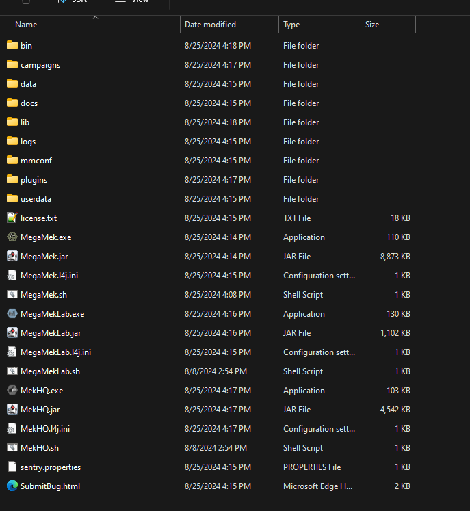Select the MegaMekLab.exe file name
470x511 pixels.
coord(53,314)
